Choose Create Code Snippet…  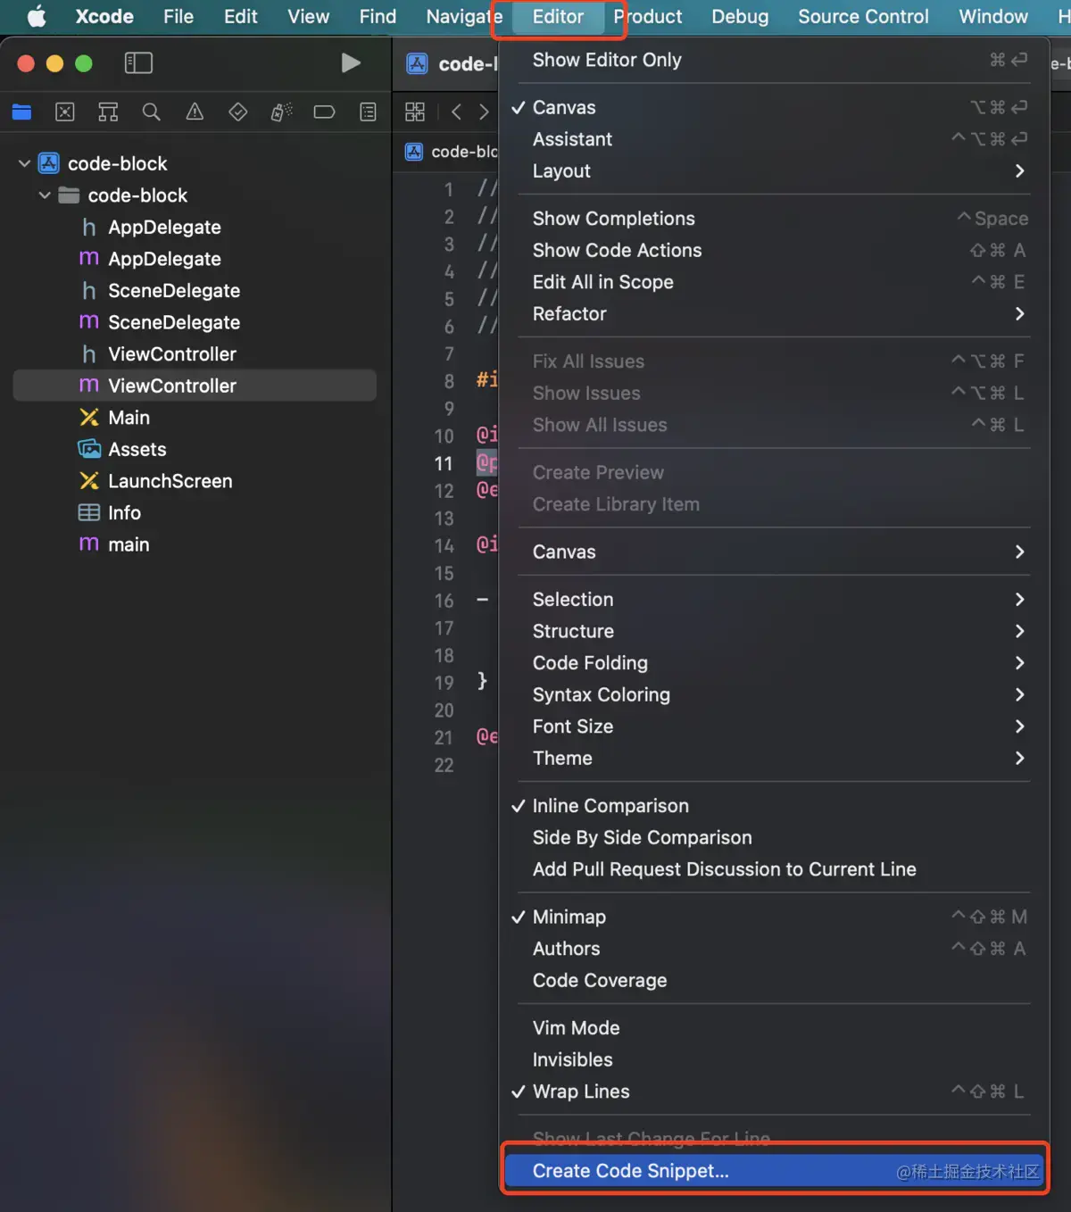774,1171
